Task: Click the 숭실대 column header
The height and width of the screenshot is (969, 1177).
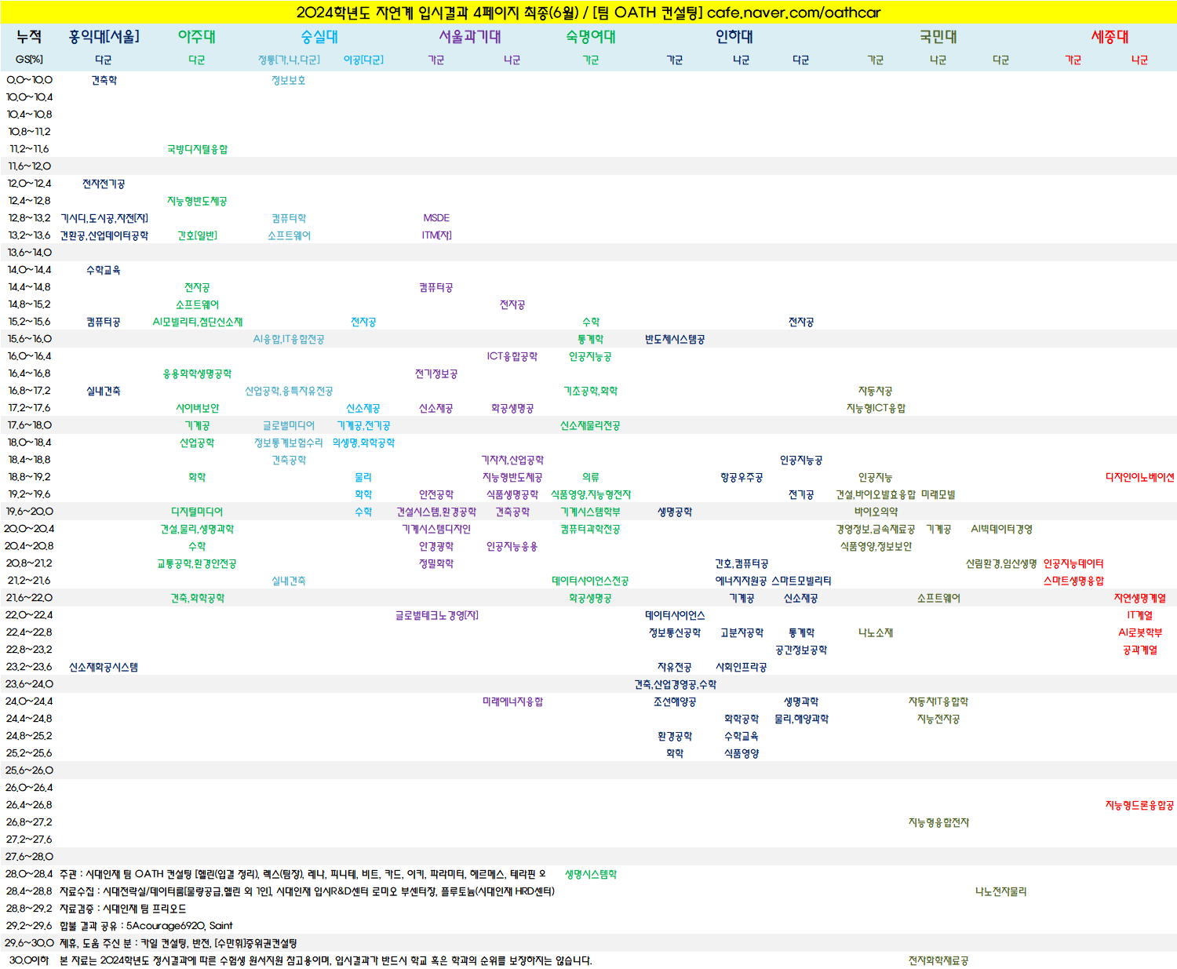Action: point(319,37)
